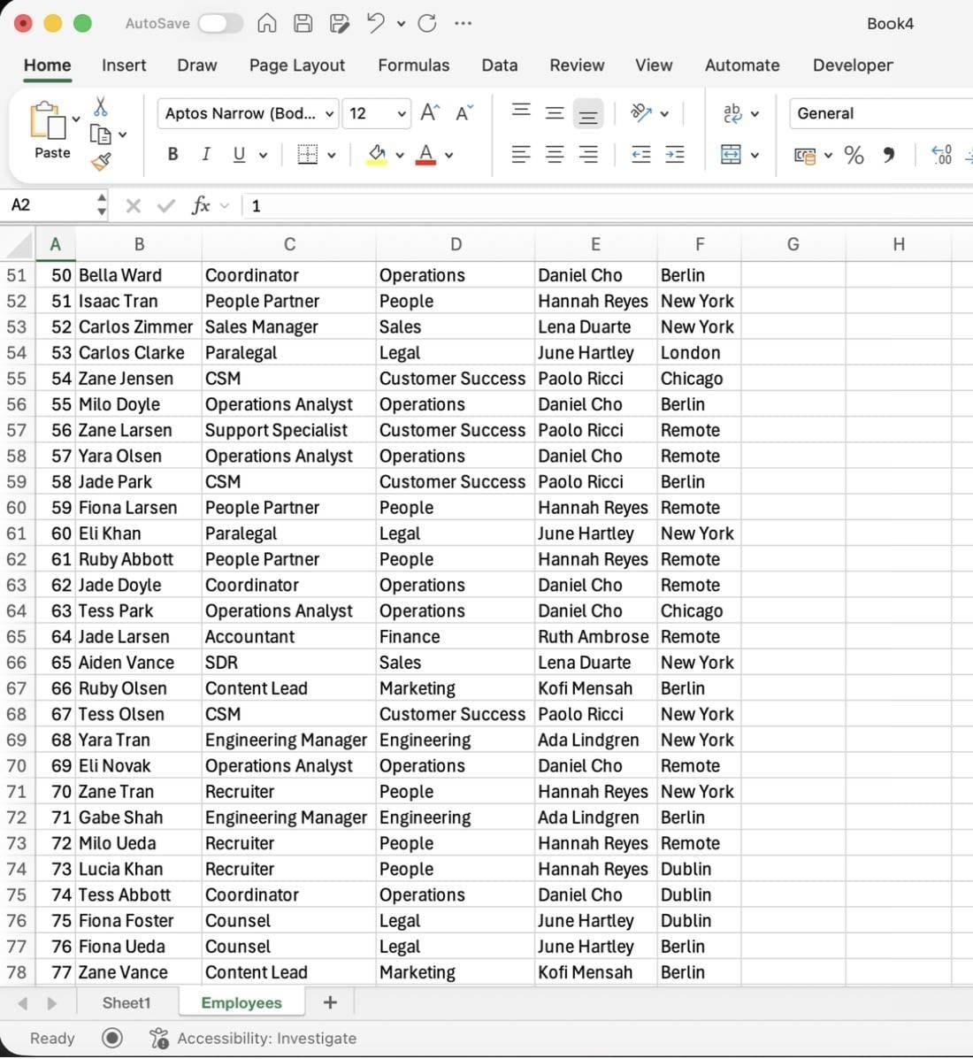Click the Redo circular arrow icon
The width and height of the screenshot is (973, 1059).
pyautogui.click(x=426, y=24)
